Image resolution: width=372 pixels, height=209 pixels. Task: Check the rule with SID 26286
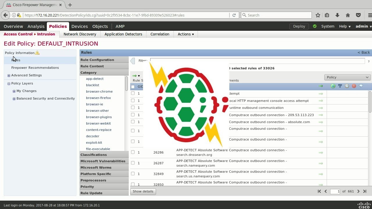pyautogui.click(x=133, y=152)
